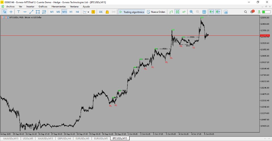The height and width of the screenshot is (141, 272).
Task: Open the Herramientas menu
Action: (x=59, y=7)
